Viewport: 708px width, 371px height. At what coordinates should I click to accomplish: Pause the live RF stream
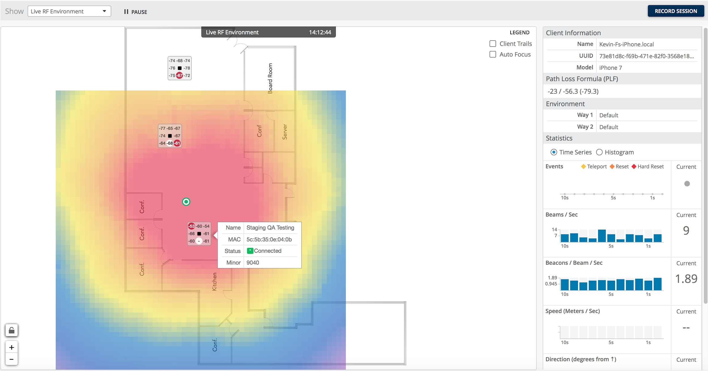point(135,12)
